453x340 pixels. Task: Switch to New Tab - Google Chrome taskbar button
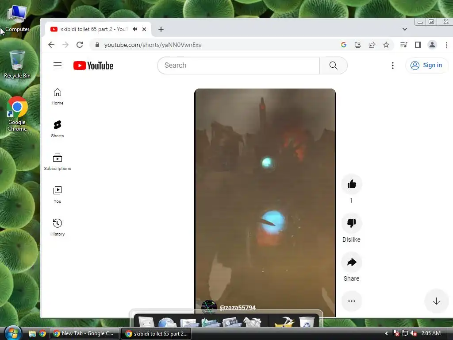[x=84, y=333]
